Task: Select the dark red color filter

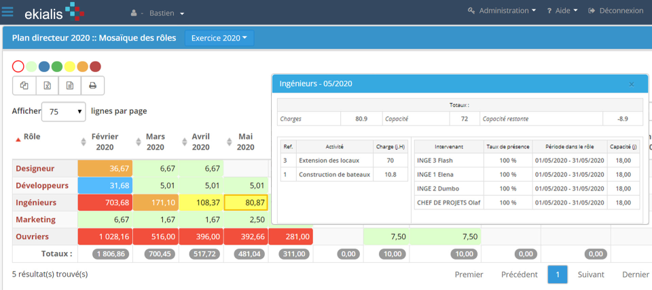Action: (96, 66)
